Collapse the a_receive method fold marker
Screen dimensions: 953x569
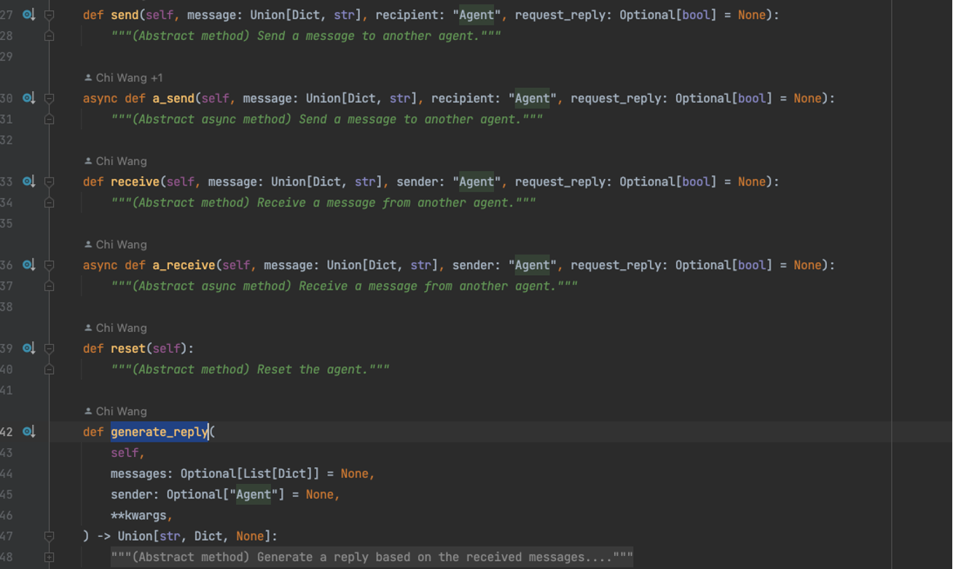click(x=50, y=265)
